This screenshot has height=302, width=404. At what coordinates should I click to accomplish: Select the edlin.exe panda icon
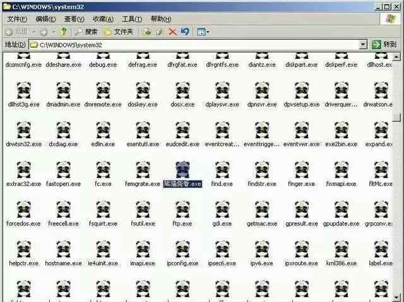103,130
